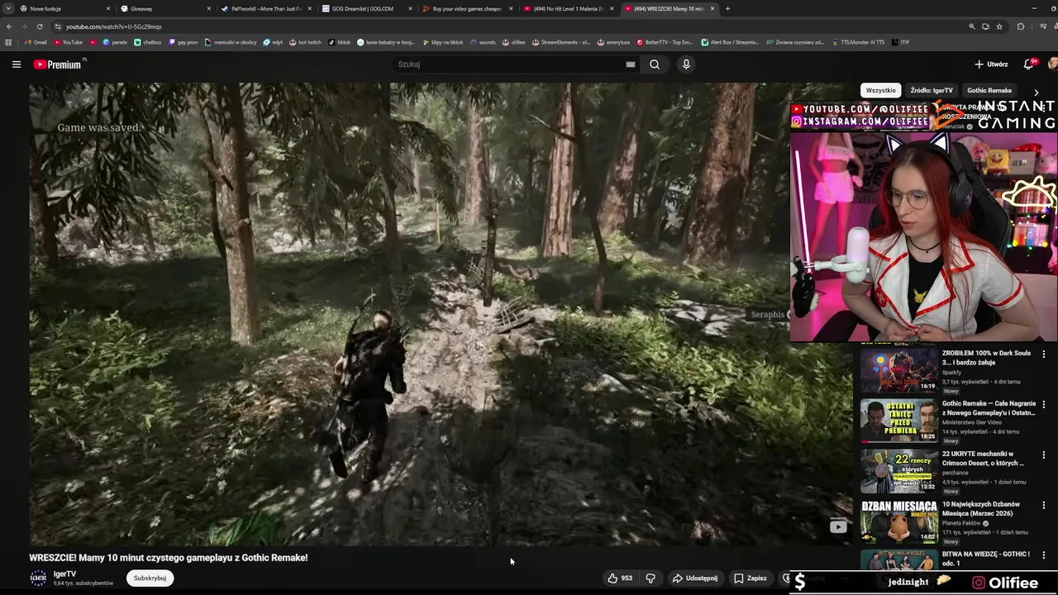Like the video with thumbs up
Image resolution: width=1058 pixels, height=595 pixels.
tap(620, 578)
